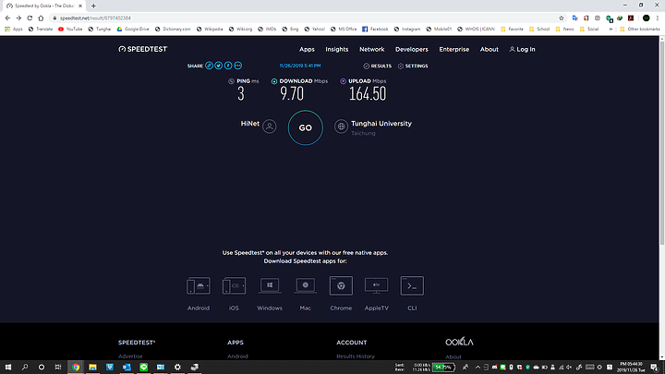
Task: Open the Developers menu item
Action: (x=411, y=49)
